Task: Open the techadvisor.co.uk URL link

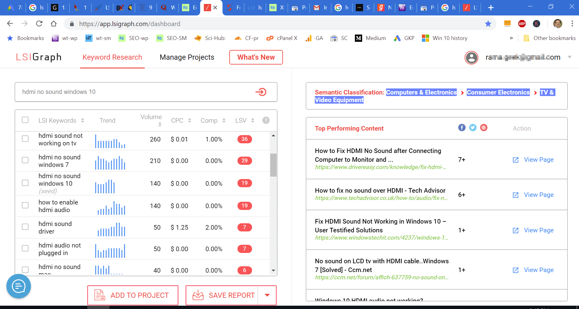Action: (x=381, y=198)
